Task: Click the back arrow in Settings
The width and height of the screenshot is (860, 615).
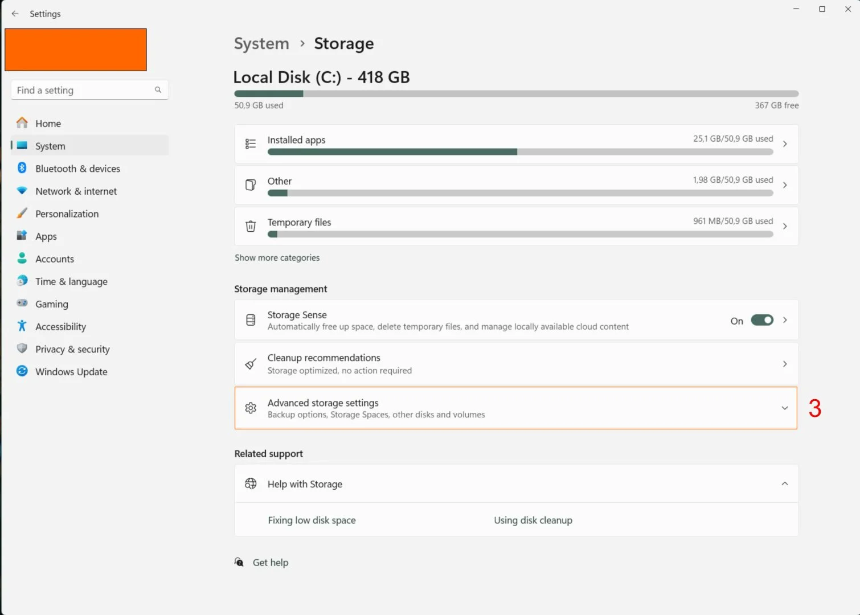Action: (15, 14)
